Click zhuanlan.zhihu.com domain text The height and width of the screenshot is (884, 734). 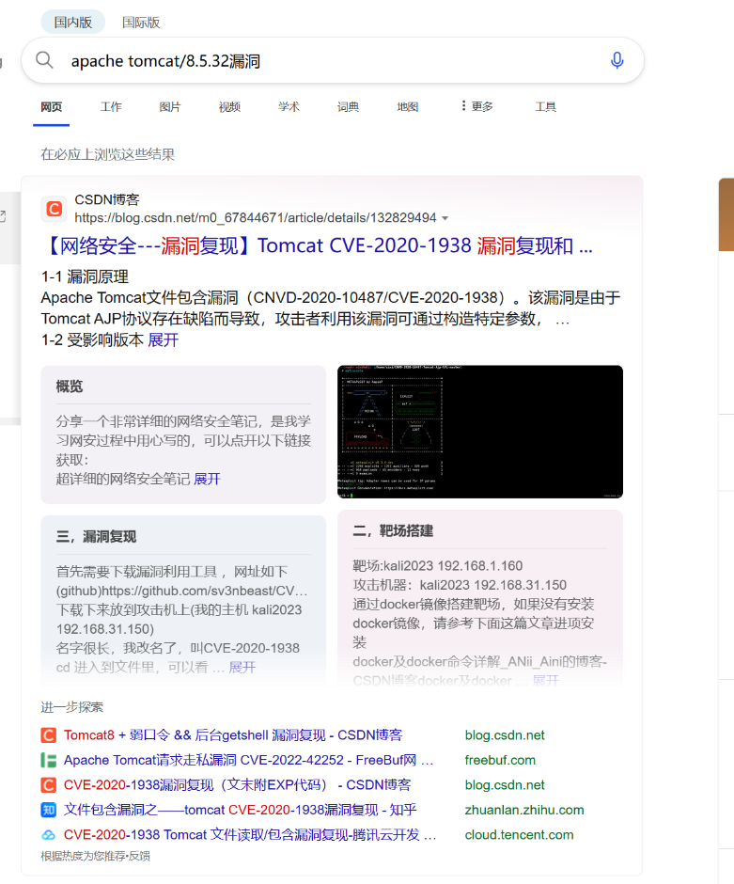[523, 810]
